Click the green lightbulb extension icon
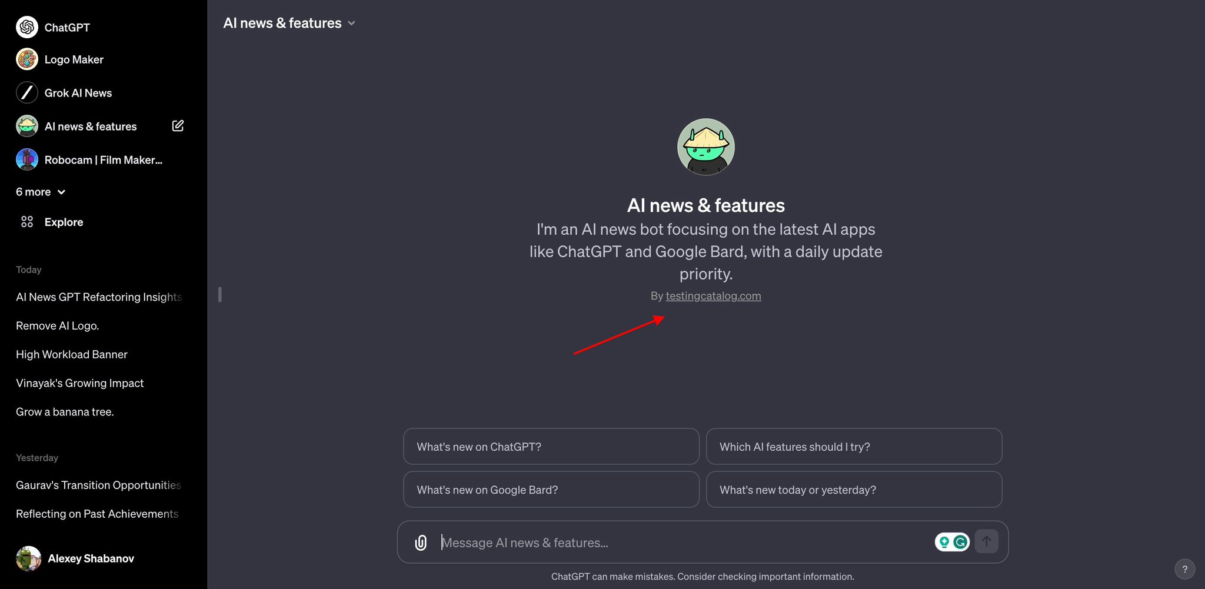This screenshot has height=589, width=1205. point(944,542)
